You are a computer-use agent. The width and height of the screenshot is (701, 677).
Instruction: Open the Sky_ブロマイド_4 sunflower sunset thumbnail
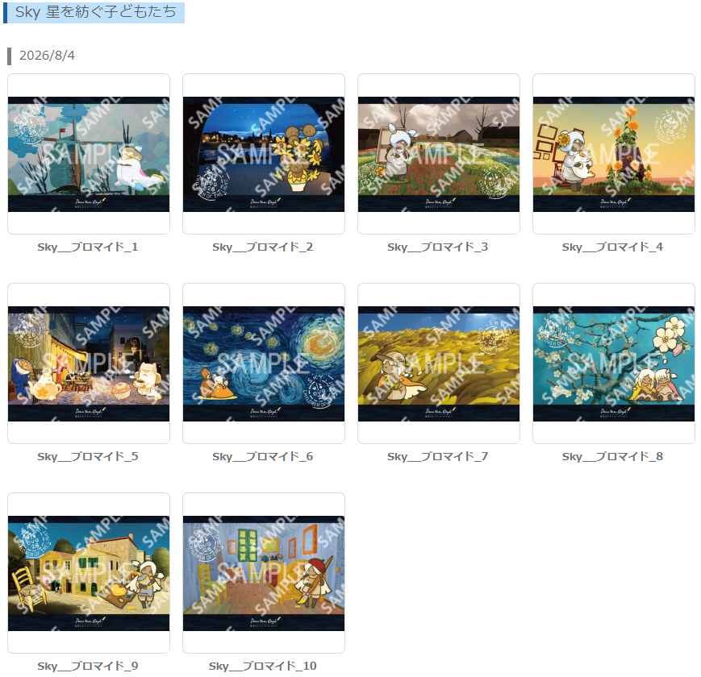614,154
